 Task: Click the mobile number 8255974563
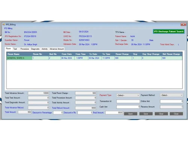click(x=84, y=40)
